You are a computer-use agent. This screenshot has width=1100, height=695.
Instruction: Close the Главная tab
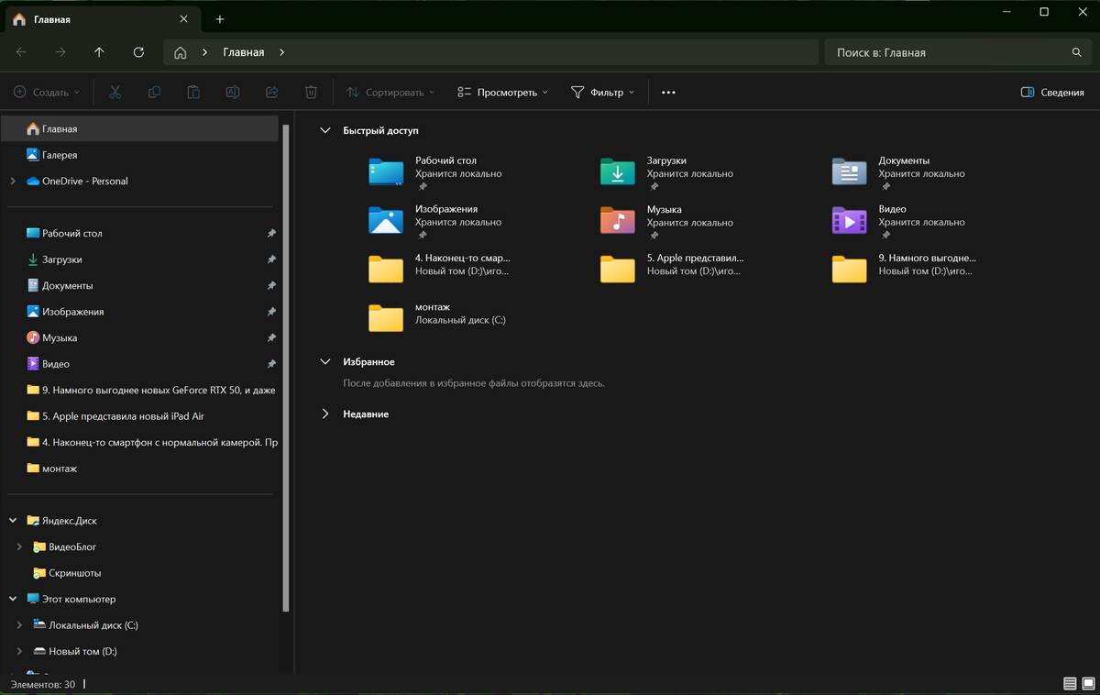[x=184, y=19]
